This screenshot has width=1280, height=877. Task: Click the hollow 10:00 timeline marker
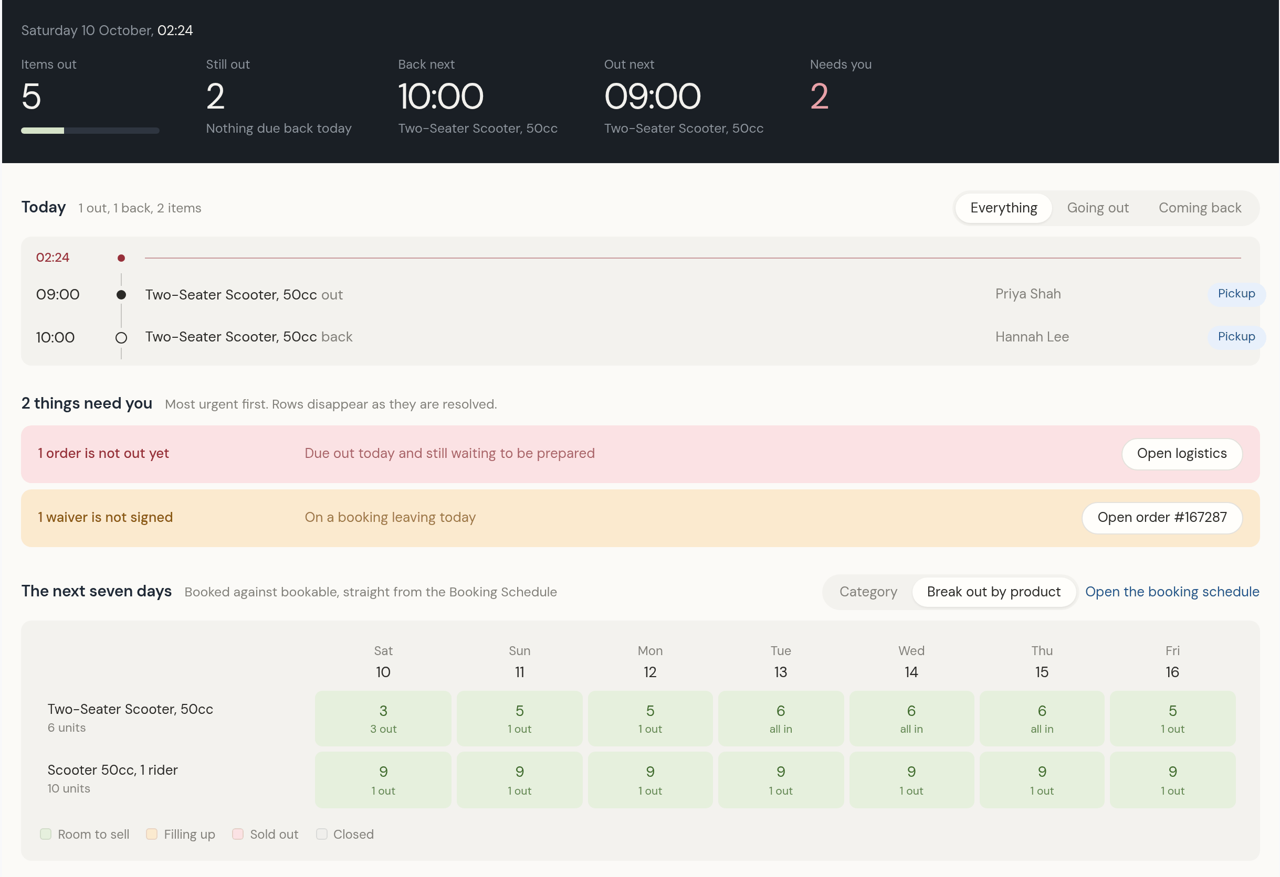pos(121,338)
